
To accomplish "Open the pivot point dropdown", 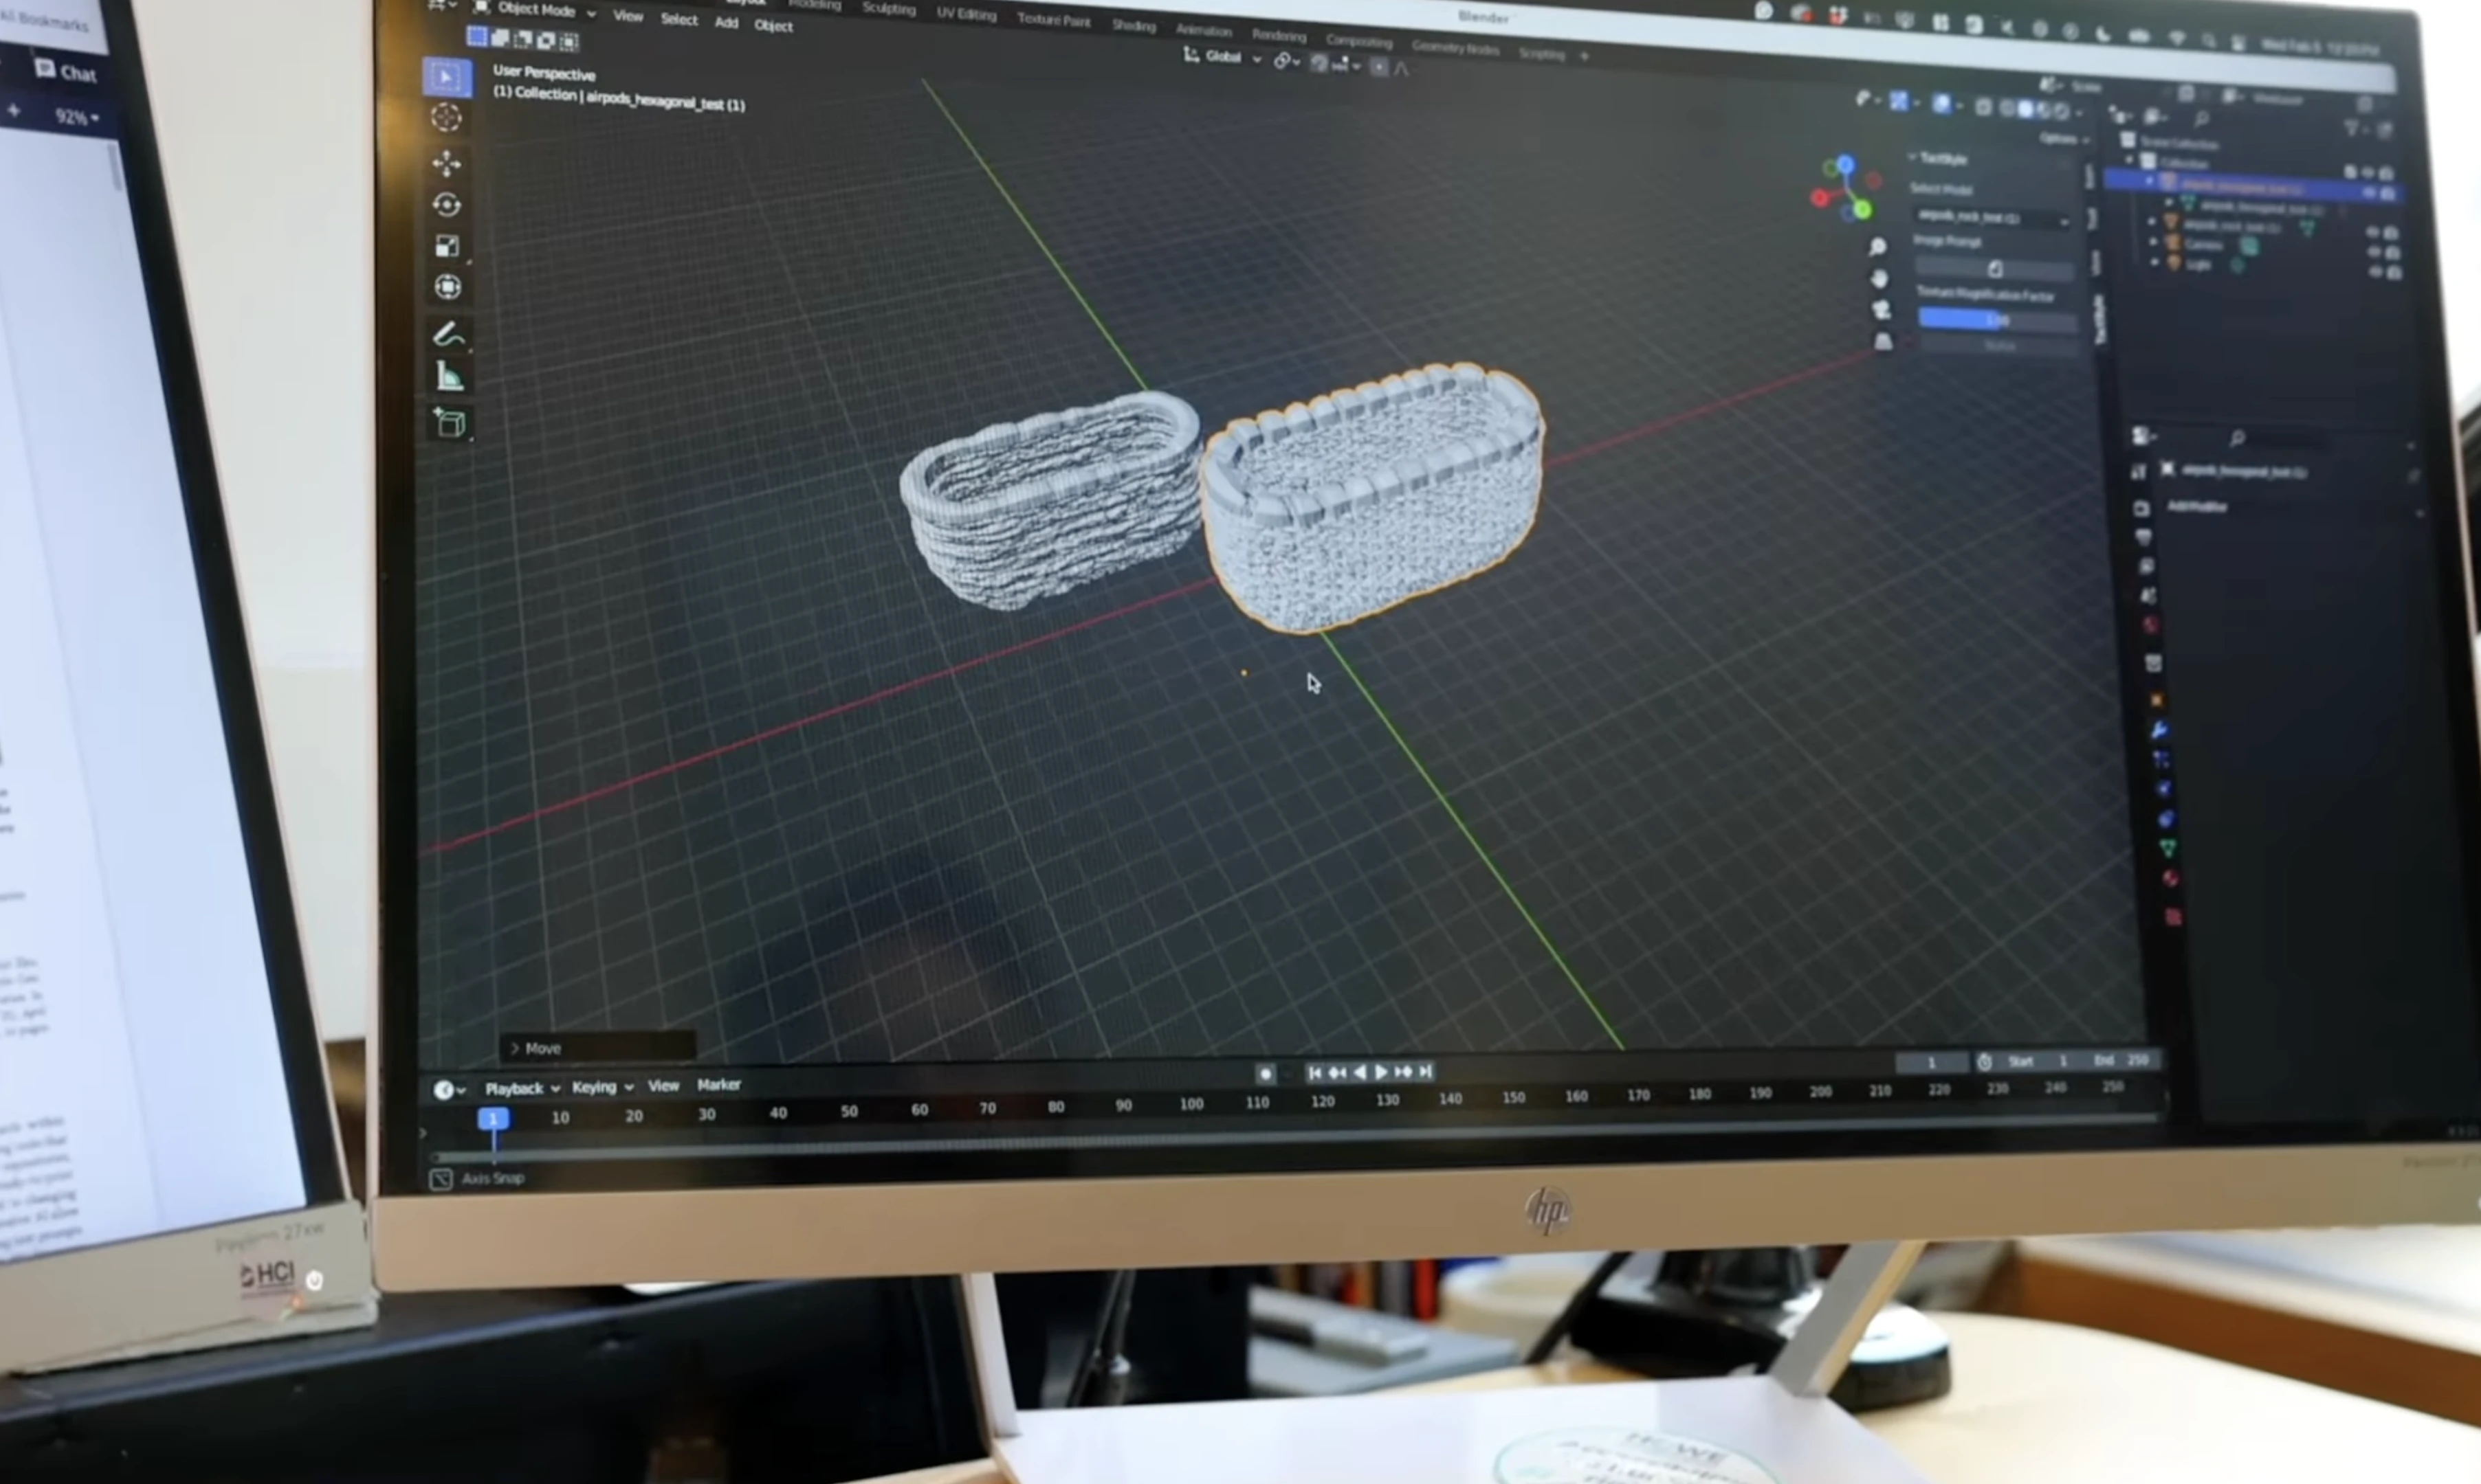I will tap(1286, 61).
